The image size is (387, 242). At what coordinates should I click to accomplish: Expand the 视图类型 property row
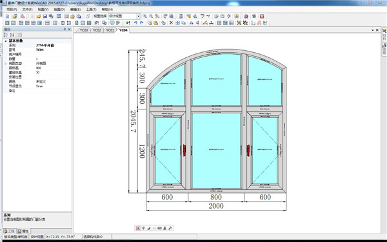coord(6,64)
